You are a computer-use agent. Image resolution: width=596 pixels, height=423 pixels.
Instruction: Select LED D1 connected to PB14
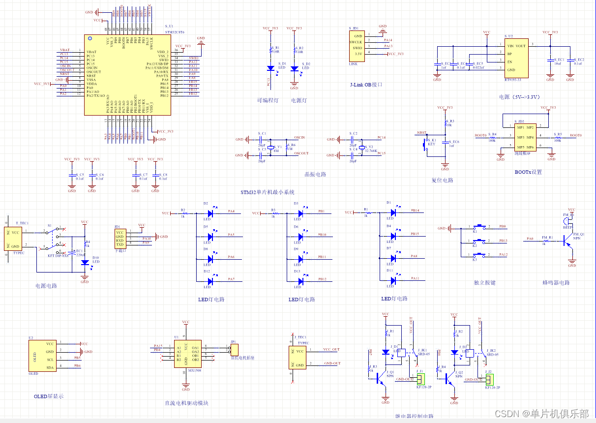point(393,212)
